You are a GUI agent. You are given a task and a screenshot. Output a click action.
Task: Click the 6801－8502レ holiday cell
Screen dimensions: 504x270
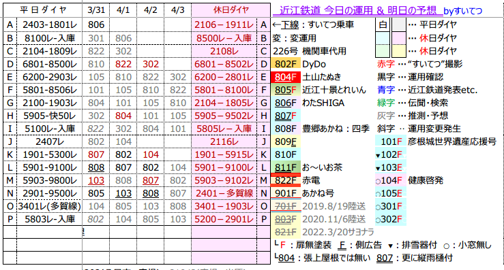coord(224,64)
